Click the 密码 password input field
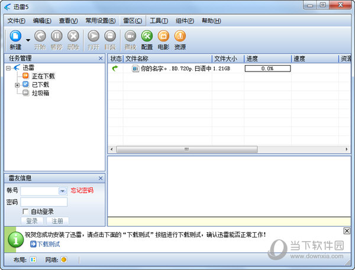 tap(44, 202)
